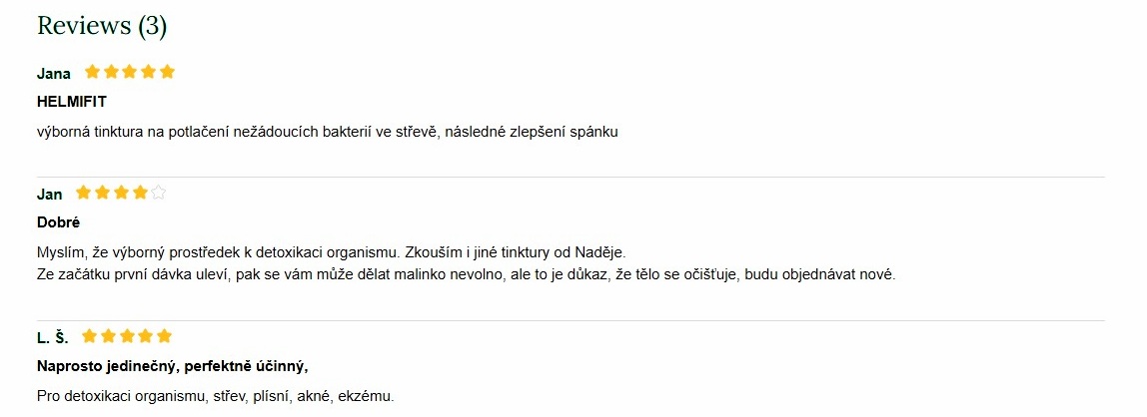Click L. Š.'s review text "Pro detoxikaci organismu"
Screen dimensions: 1147x417
[x=216, y=396]
